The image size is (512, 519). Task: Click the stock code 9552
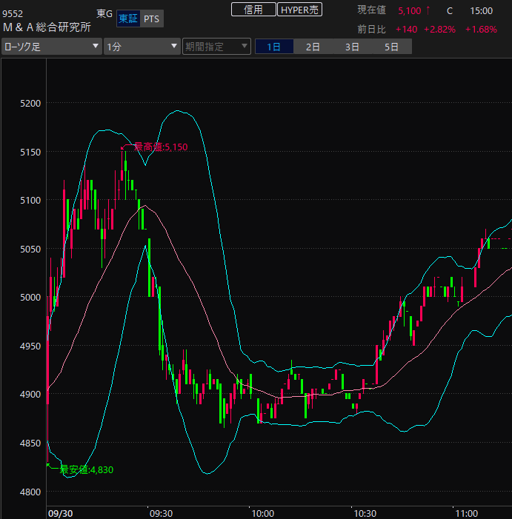click(x=13, y=13)
